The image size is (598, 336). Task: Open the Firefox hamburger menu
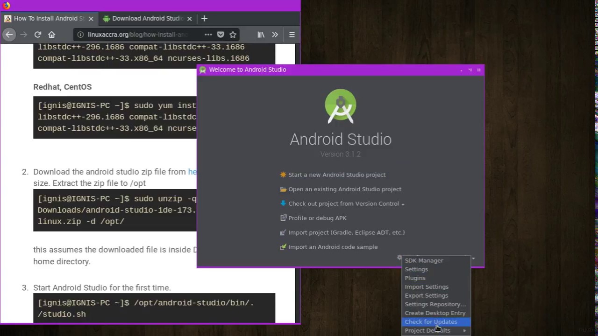click(x=292, y=35)
